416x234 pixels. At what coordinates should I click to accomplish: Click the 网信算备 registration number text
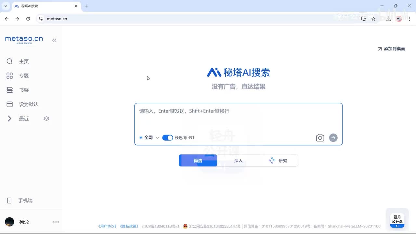pyautogui.click(x=277, y=226)
